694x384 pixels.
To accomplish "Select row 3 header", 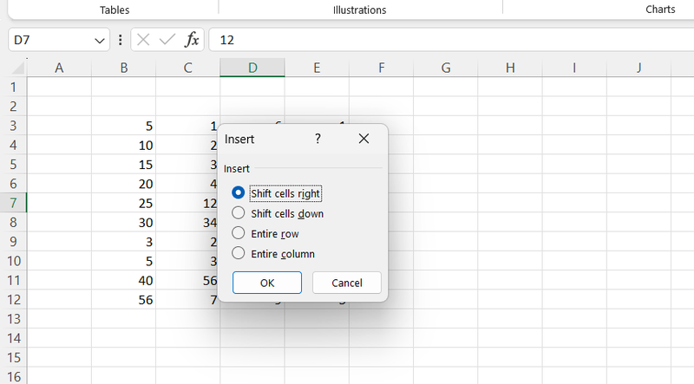I will click(13, 126).
